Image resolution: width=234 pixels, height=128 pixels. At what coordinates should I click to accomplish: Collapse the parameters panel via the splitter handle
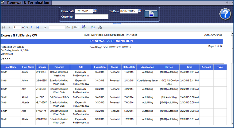tap(117, 23)
